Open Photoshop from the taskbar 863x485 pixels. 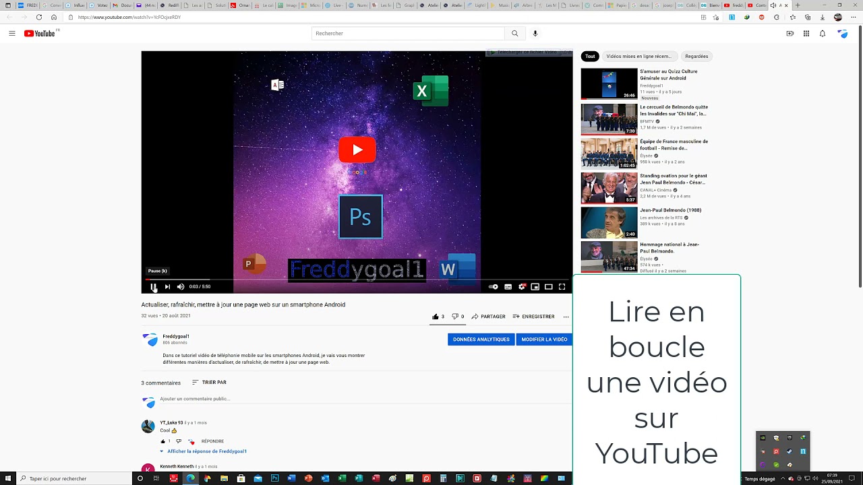(274, 478)
